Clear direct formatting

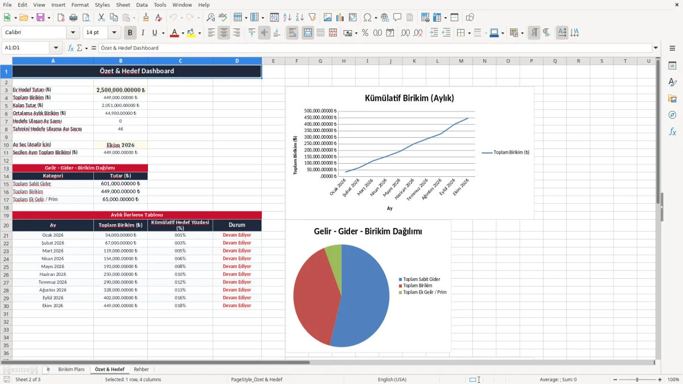[x=158, y=18]
